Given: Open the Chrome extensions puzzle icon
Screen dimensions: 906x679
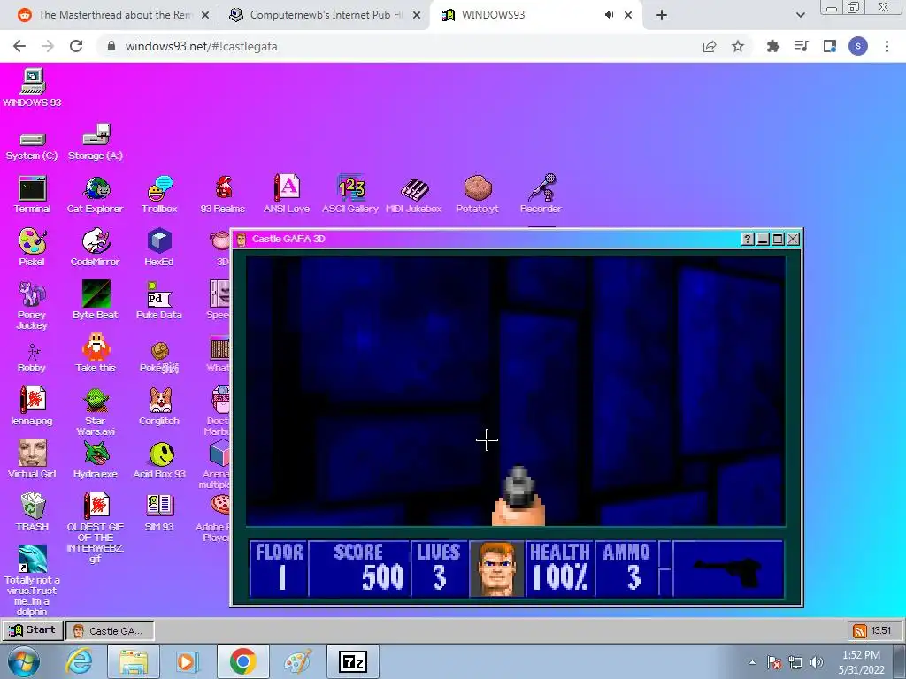Looking at the screenshot, I should [772, 46].
